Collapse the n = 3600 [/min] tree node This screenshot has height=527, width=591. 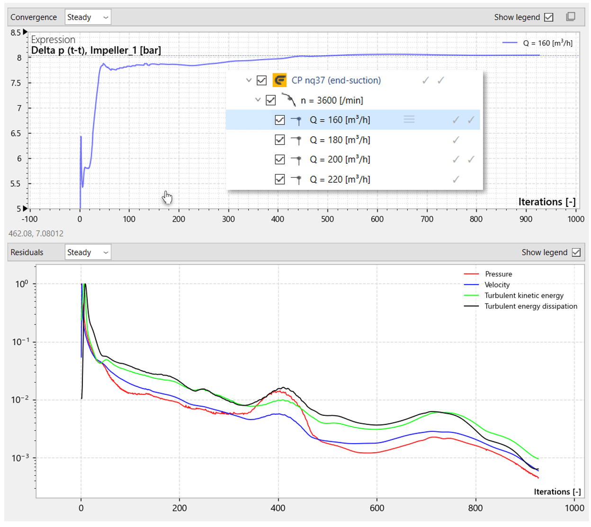click(258, 100)
